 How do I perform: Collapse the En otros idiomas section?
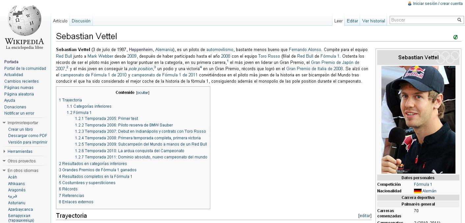[x=4, y=171]
